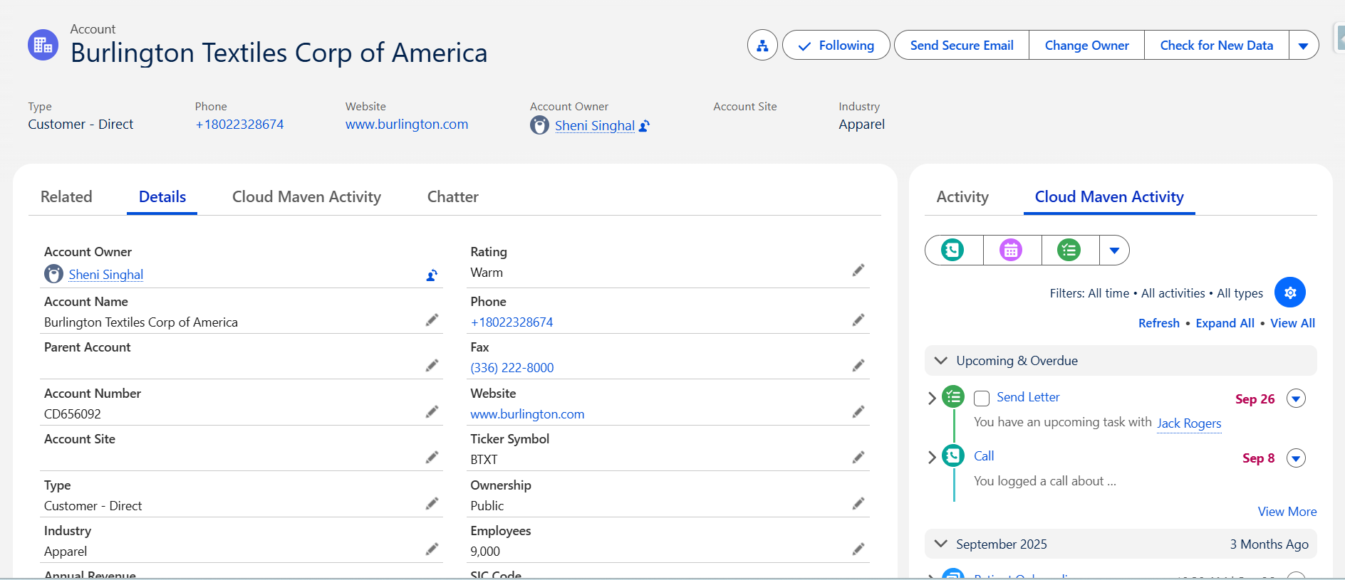Open activity filter settings gear
Screen dimensions: 1345x580
(x=1290, y=292)
